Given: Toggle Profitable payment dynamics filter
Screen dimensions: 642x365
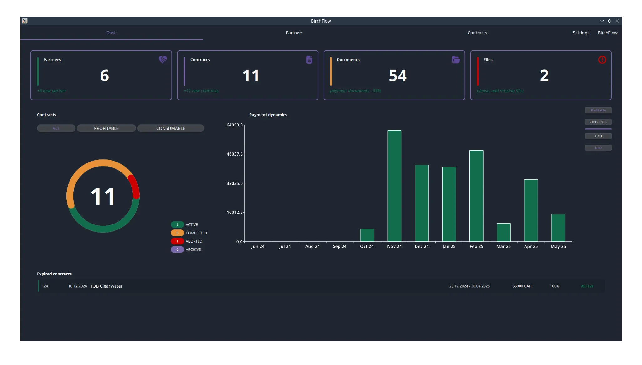Looking at the screenshot, I should click(598, 110).
